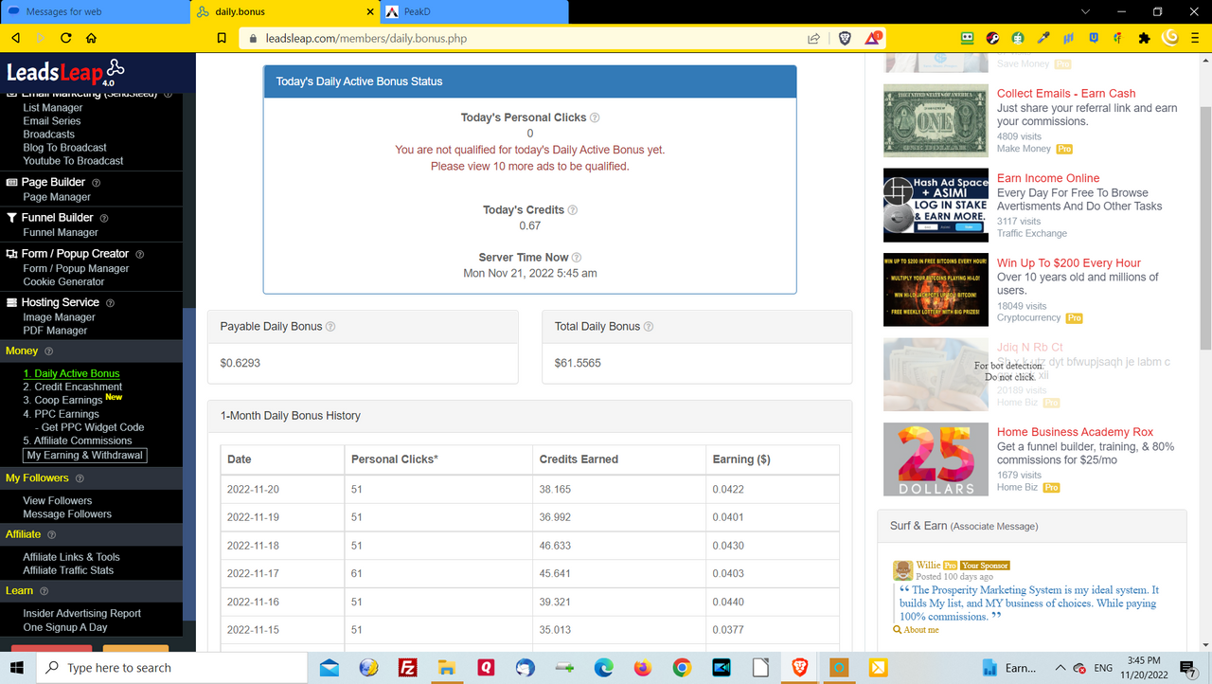Open FileZilla from the taskbar
Screen dimensions: 1212x684
tap(408, 668)
